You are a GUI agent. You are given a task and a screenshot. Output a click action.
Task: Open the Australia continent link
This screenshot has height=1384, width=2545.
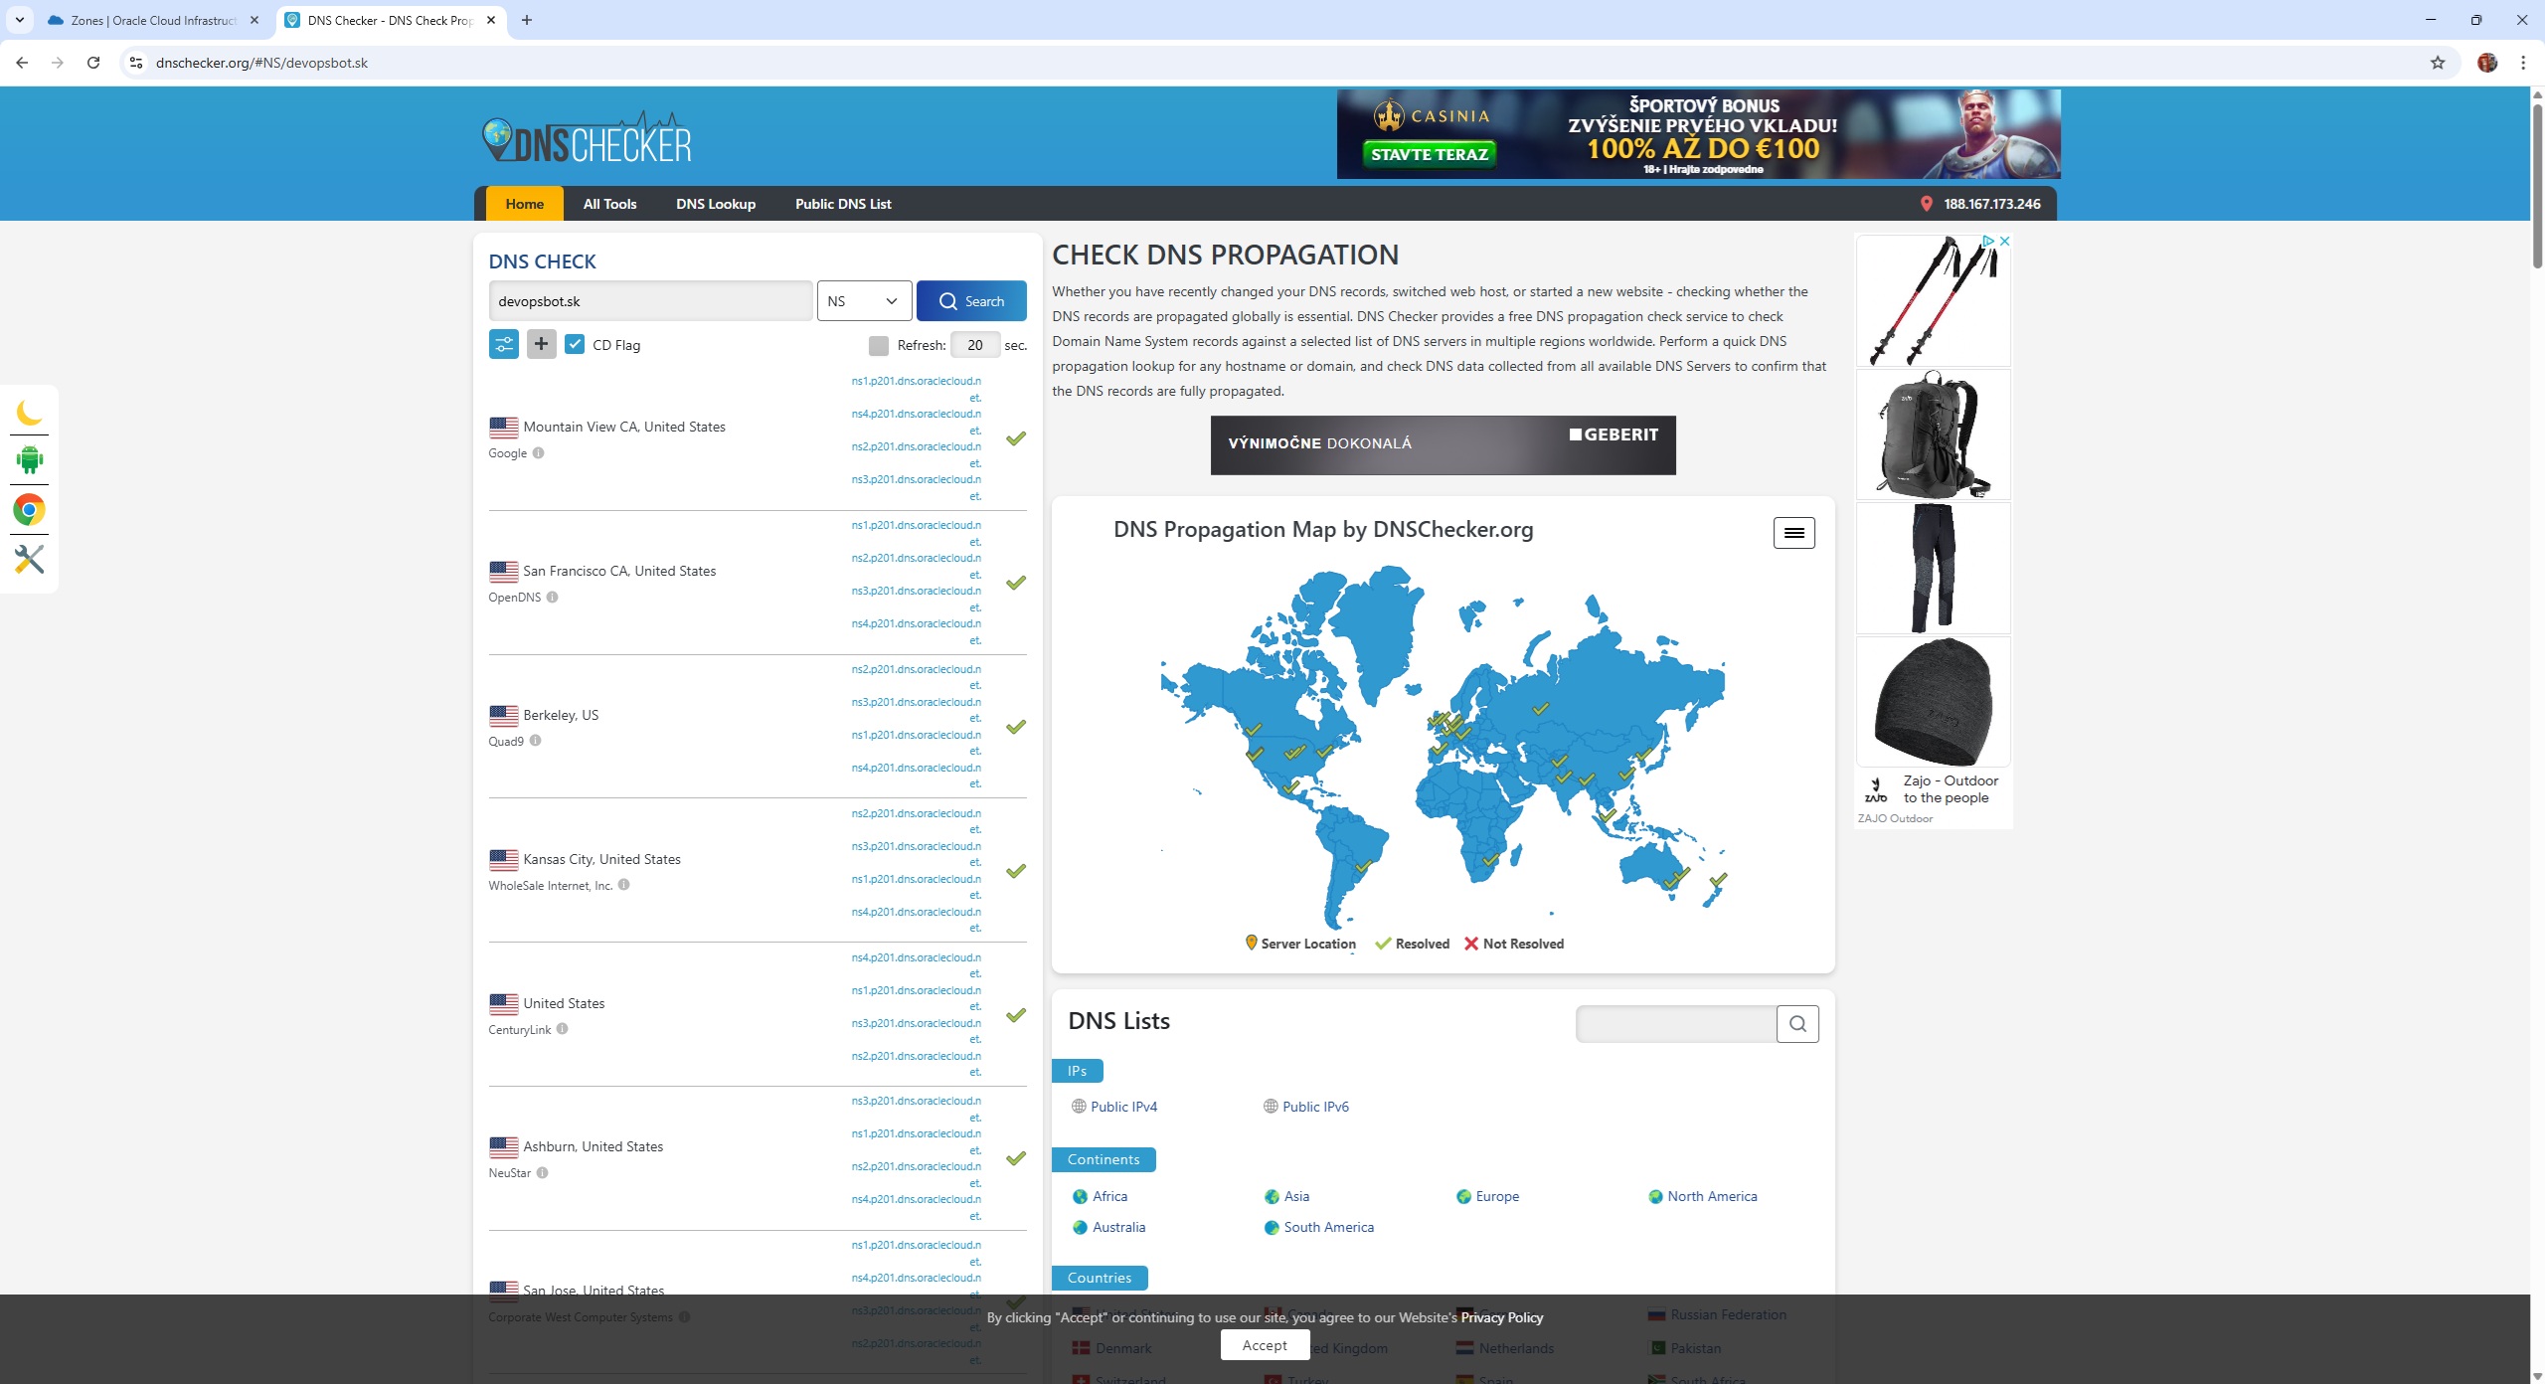point(1118,1227)
